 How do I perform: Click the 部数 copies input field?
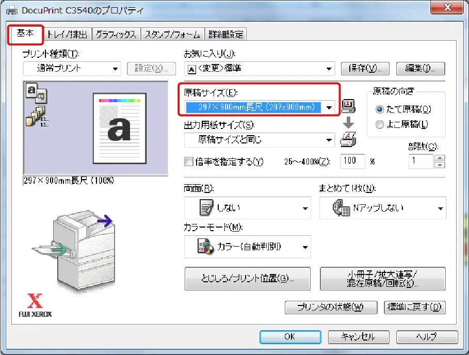click(421, 162)
